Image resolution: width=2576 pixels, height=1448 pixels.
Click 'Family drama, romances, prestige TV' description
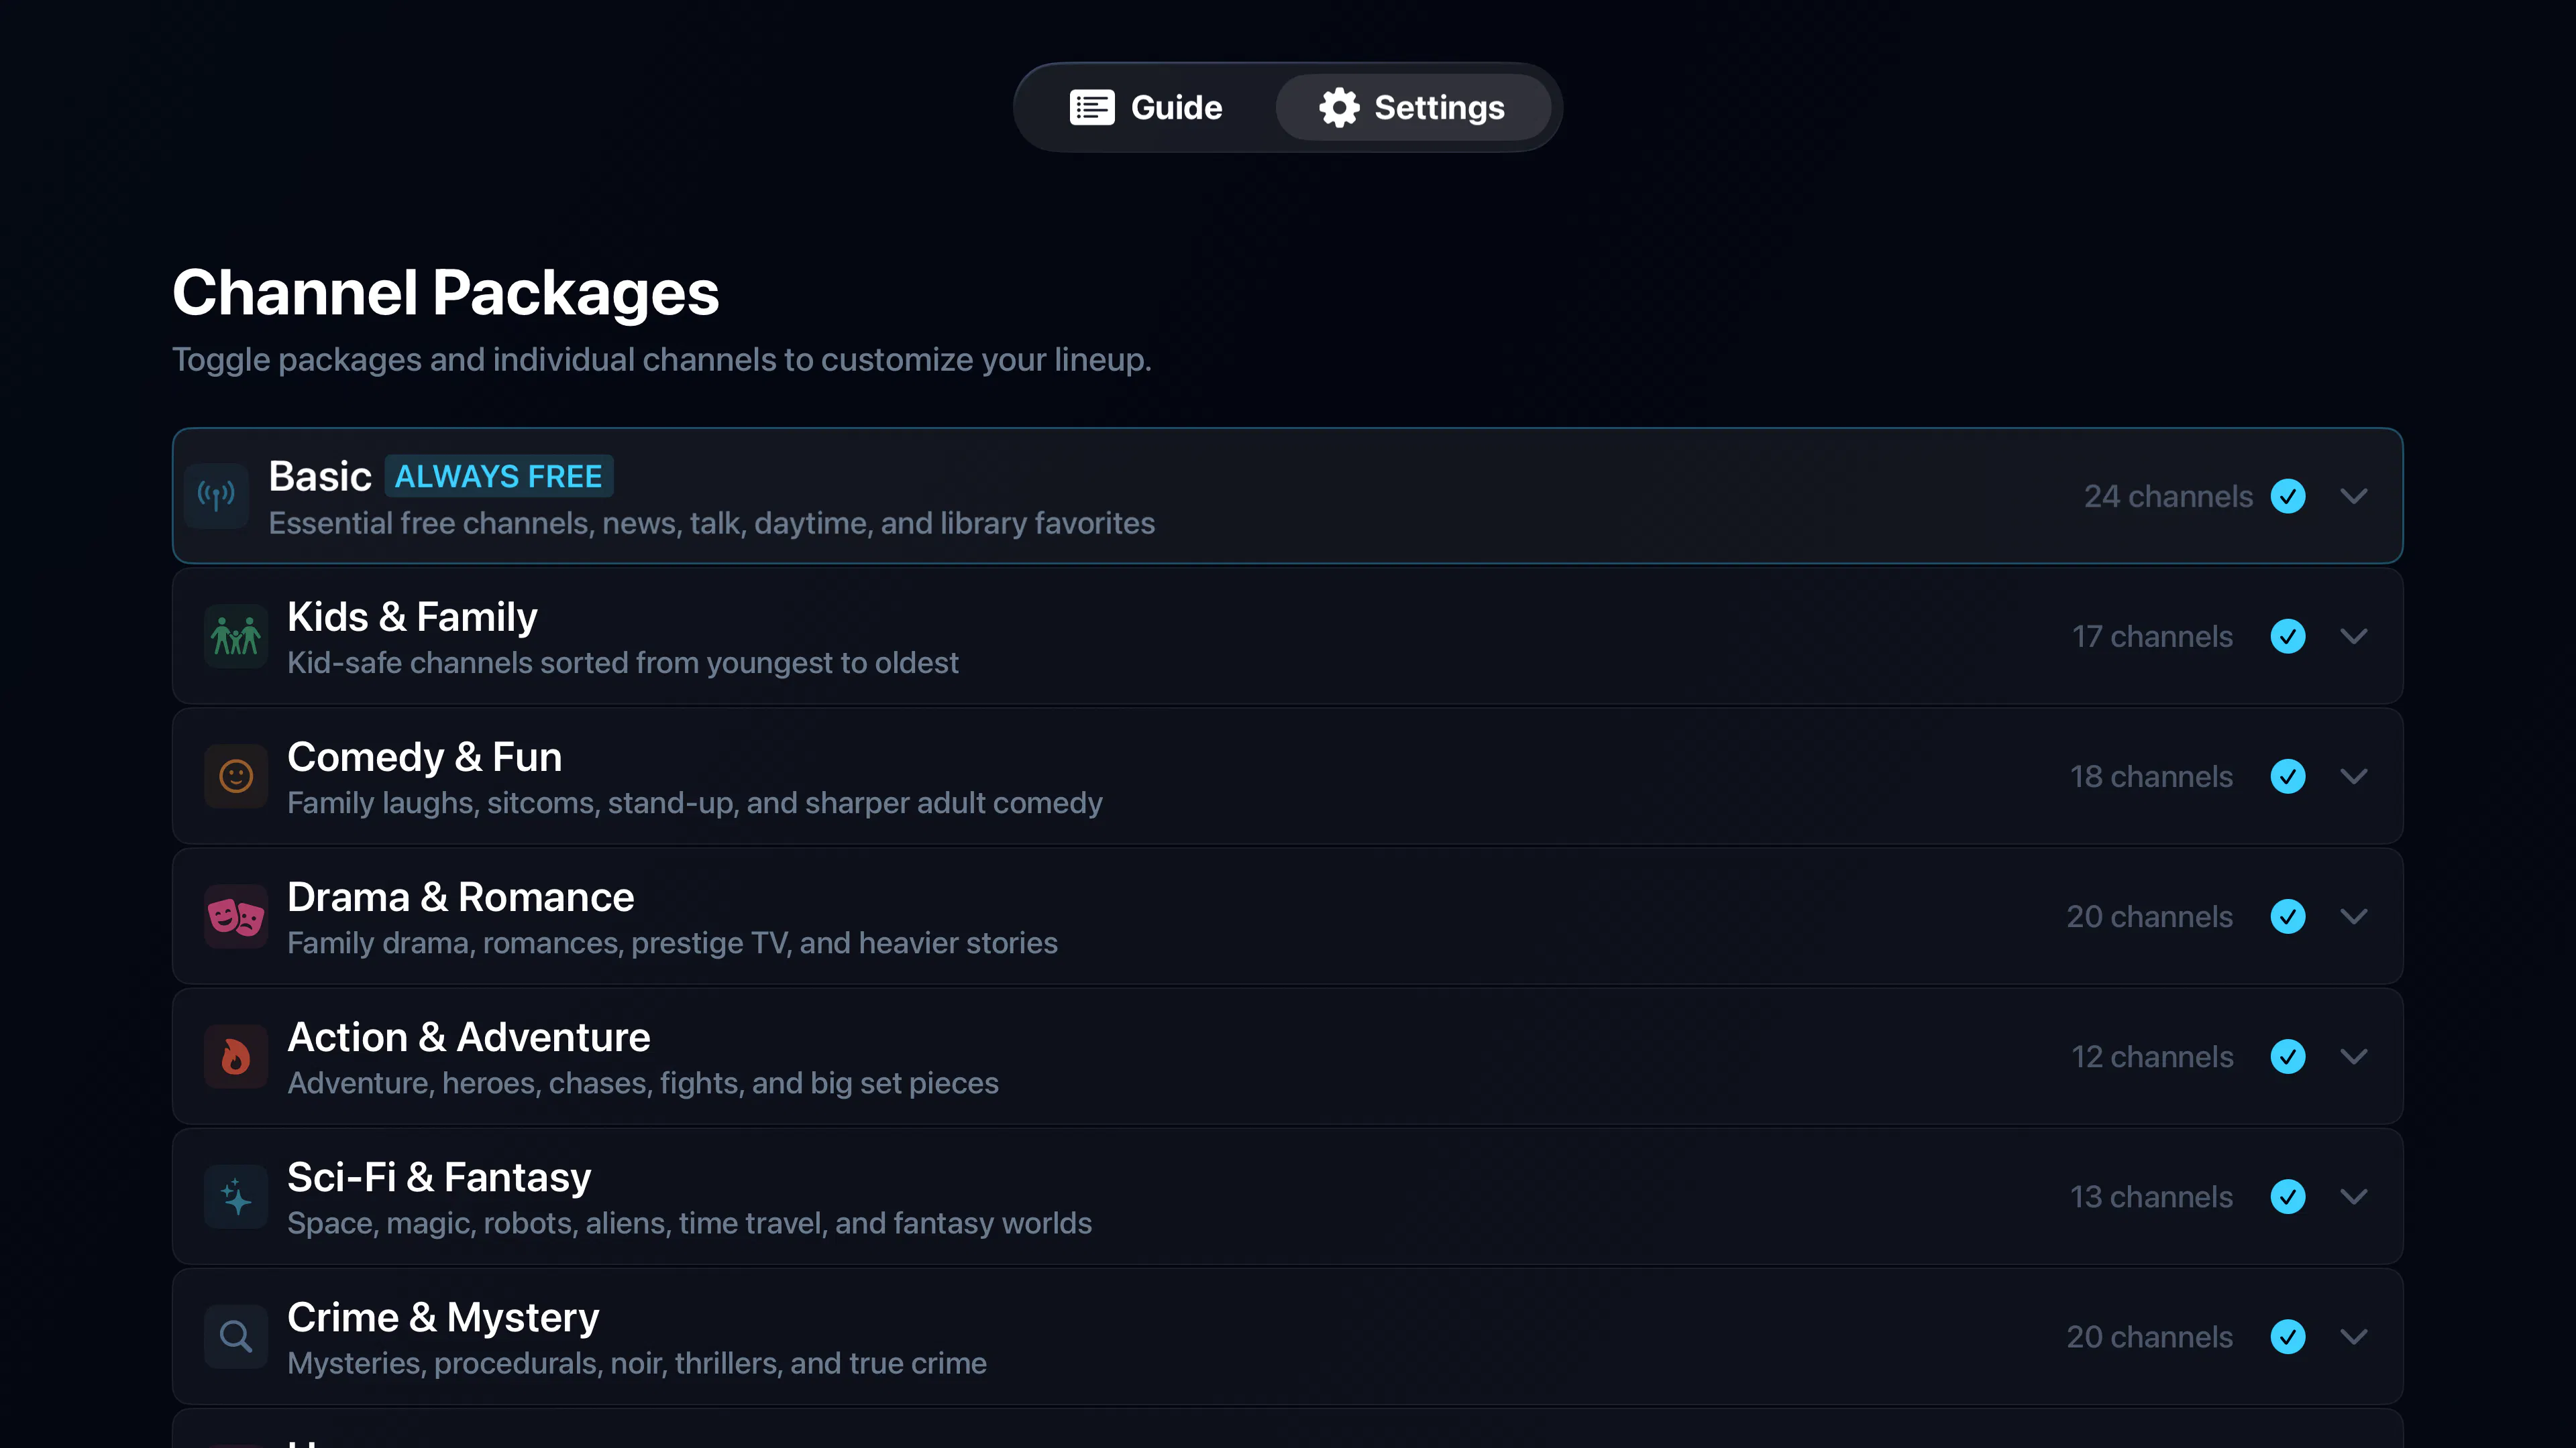[672, 943]
